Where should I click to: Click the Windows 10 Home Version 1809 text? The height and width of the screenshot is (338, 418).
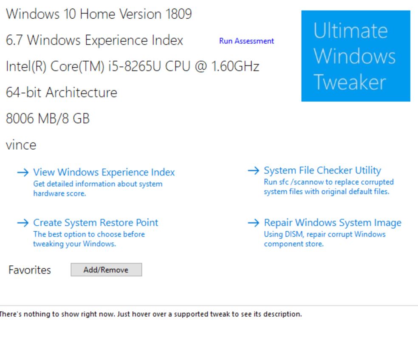coord(98,16)
